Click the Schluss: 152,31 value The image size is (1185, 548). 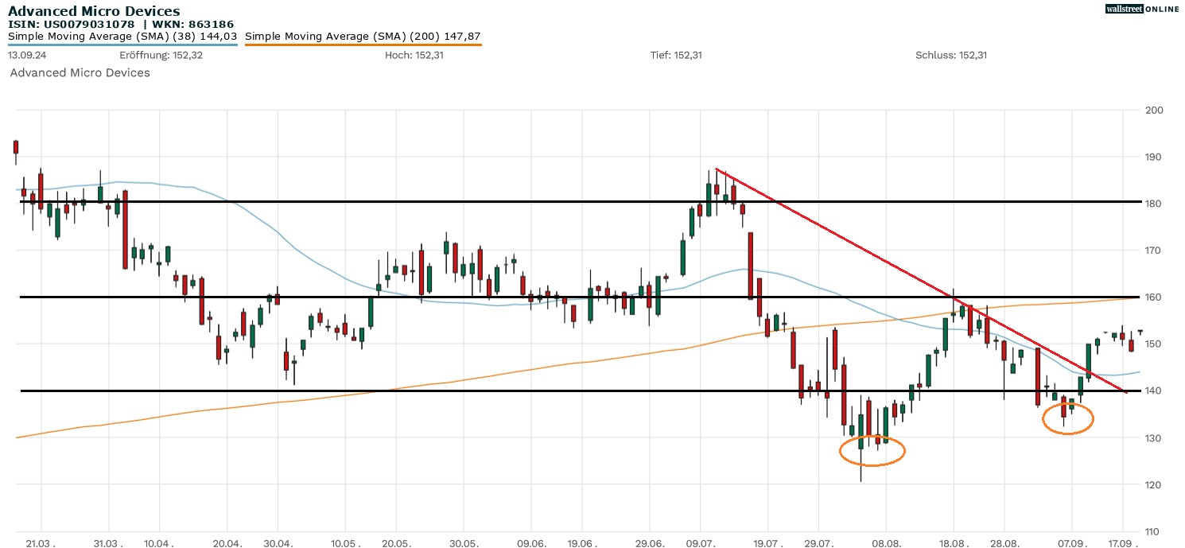point(951,56)
